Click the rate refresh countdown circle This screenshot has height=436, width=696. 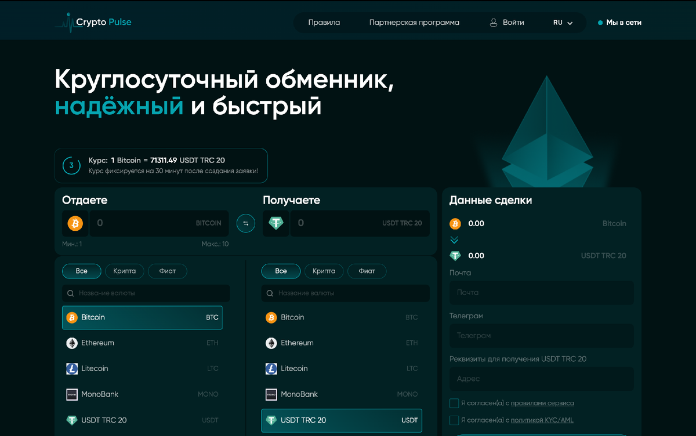(x=71, y=165)
